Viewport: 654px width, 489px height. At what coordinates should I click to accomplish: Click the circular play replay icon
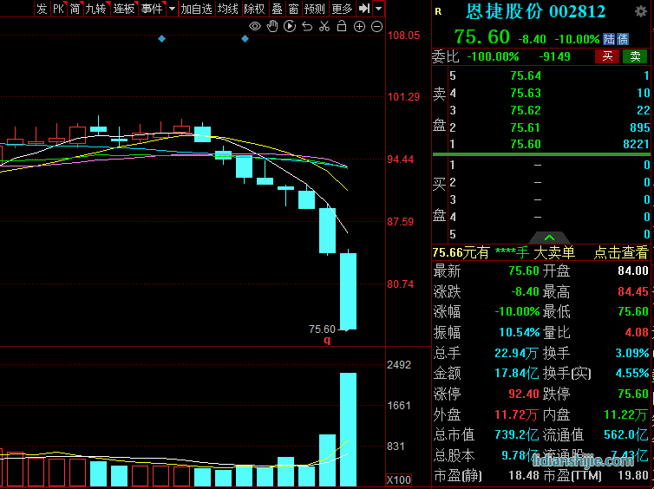coord(290,27)
